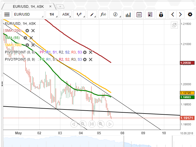Open the news panel icon
The image size is (196, 147).
[x=150, y=14]
